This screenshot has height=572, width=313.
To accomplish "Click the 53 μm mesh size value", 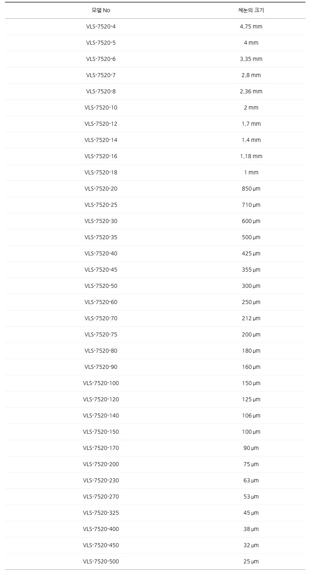I will [x=251, y=497].
